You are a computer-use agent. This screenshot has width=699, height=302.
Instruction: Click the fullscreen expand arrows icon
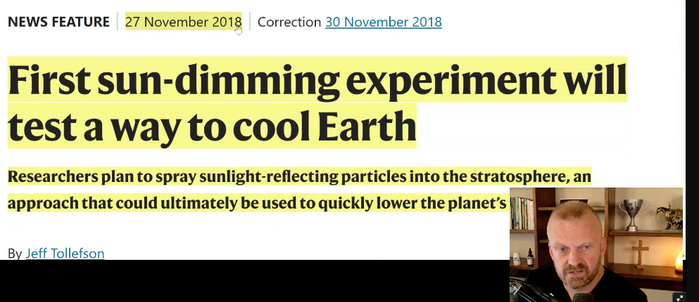[x=679, y=297]
